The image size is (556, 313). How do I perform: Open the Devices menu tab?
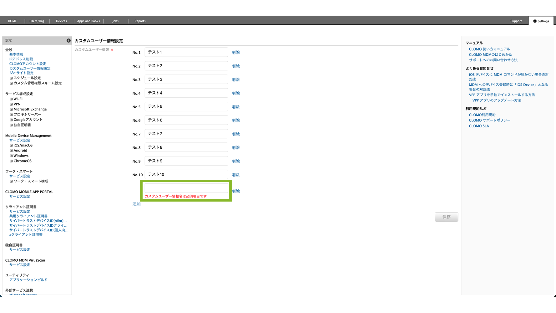(61, 21)
